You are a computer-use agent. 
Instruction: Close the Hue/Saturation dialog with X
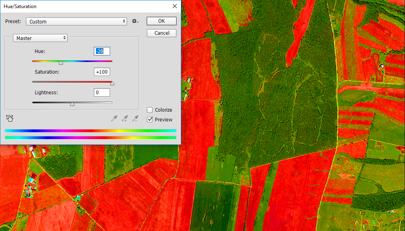(175, 6)
